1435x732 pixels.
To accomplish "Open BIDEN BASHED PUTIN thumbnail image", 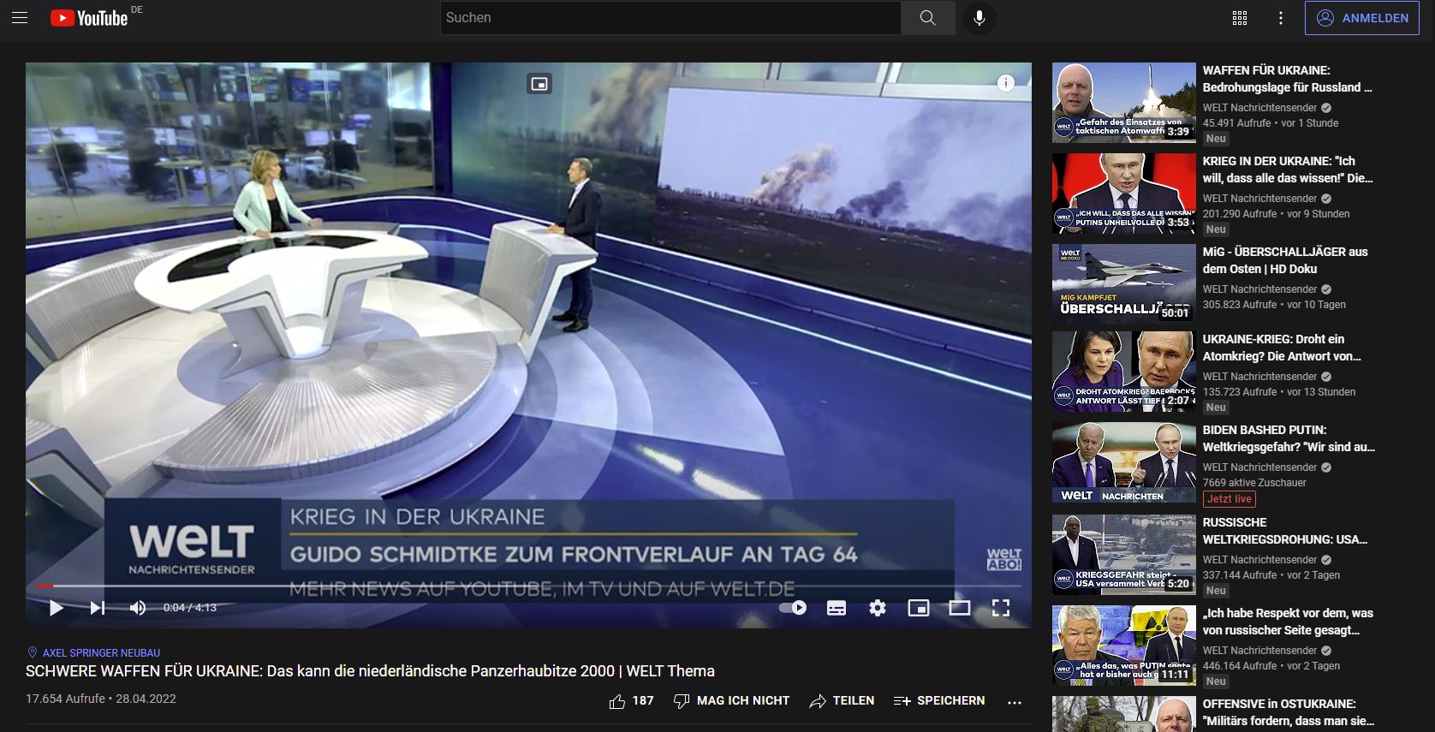I will 1123,462.
